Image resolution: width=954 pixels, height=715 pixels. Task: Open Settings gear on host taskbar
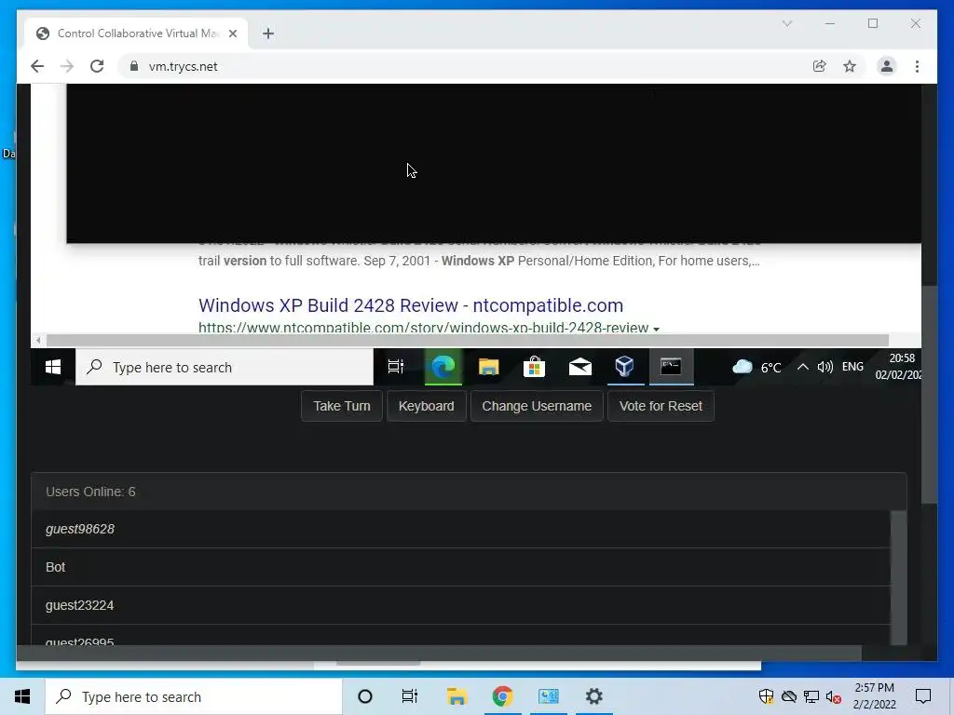coord(593,696)
